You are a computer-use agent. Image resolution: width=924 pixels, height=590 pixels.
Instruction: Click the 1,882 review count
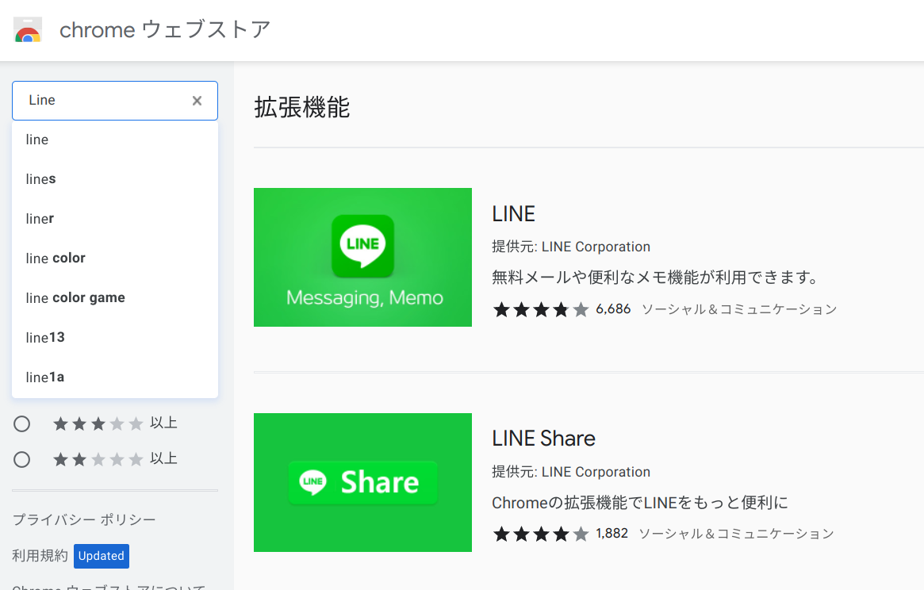(x=612, y=534)
